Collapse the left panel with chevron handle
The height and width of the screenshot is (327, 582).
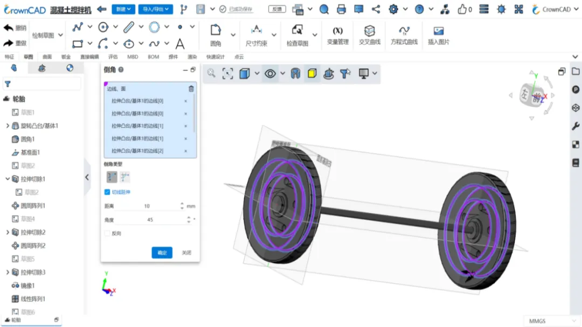[x=87, y=177]
